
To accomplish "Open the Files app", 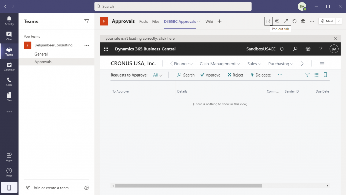I will tap(9, 97).
